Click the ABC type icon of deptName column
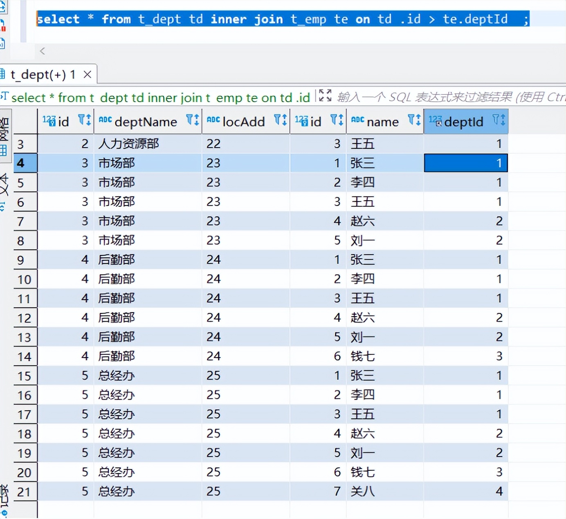Image resolution: width=566 pixels, height=519 pixels. tap(105, 120)
